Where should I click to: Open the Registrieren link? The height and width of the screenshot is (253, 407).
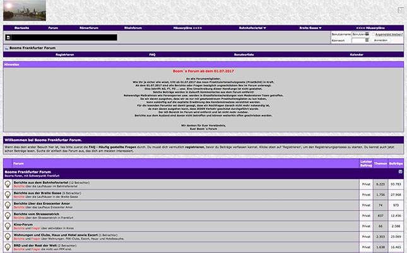[65, 54]
